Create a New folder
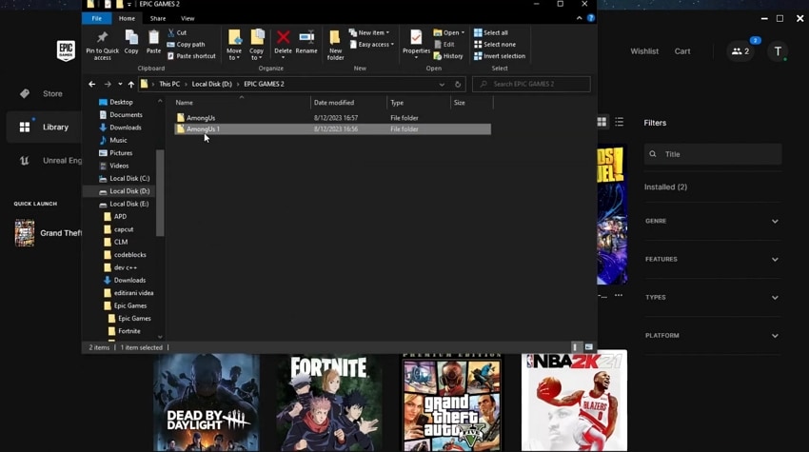 pos(335,45)
